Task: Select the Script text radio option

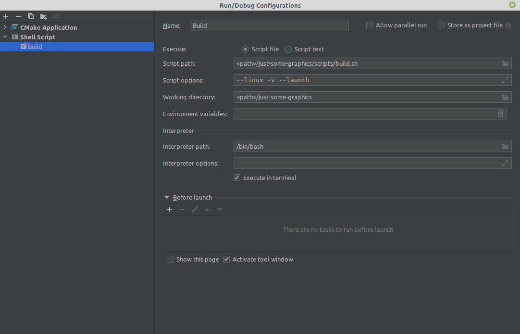Action: 288,49
